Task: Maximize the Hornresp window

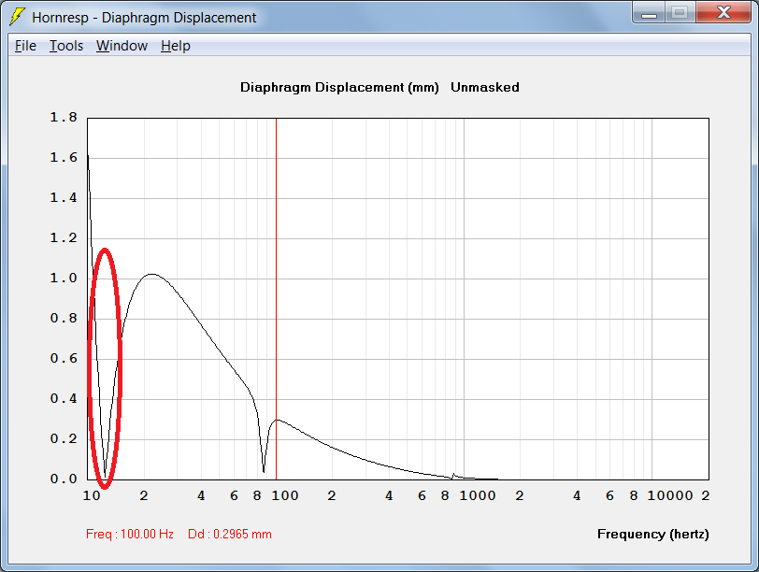Action: tap(680, 12)
